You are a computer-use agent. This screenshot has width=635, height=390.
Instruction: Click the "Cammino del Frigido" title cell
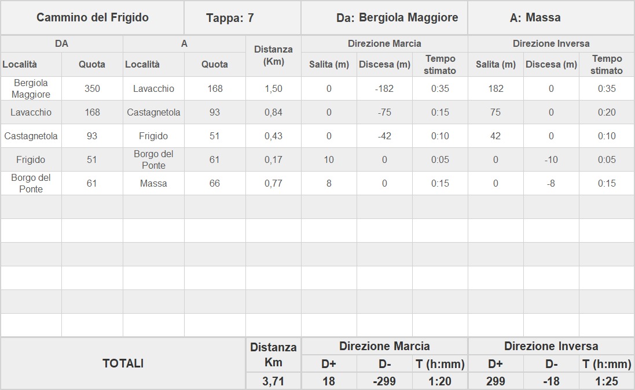[x=93, y=17]
